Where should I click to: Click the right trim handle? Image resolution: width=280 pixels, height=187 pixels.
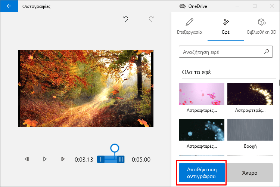[x=121, y=159]
